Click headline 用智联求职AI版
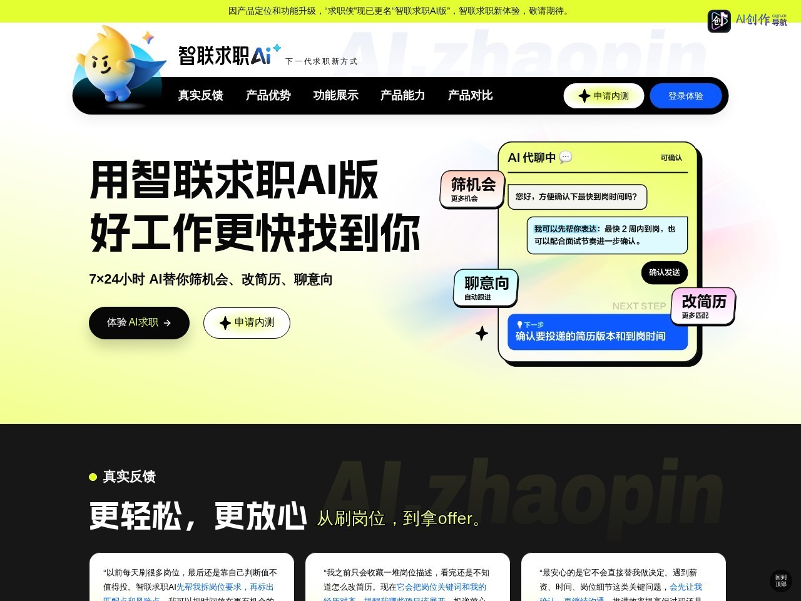This screenshot has width=801, height=601. pos(234,180)
